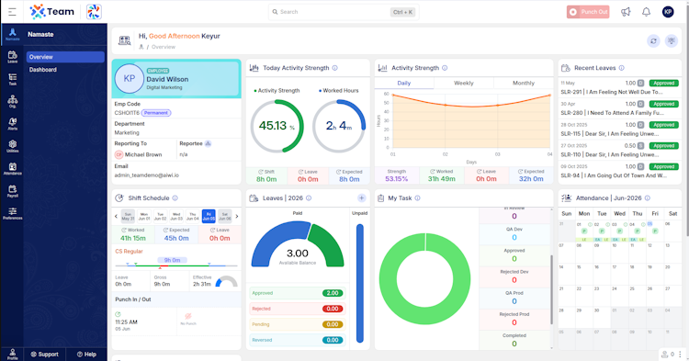Show next week in Shift Schedule

coord(237,216)
